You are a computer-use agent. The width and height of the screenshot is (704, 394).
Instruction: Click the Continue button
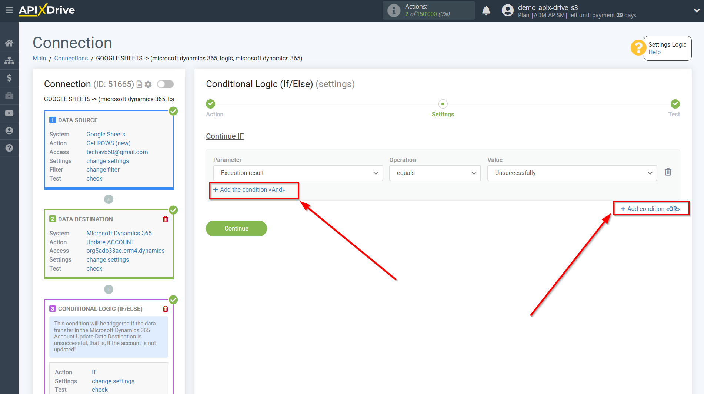236,228
